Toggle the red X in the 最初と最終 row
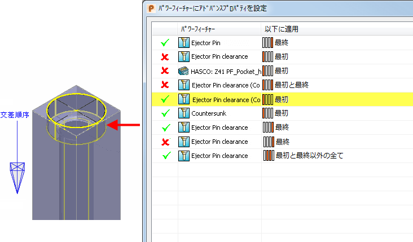The image size is (413, 242). [x=165, y=85]
